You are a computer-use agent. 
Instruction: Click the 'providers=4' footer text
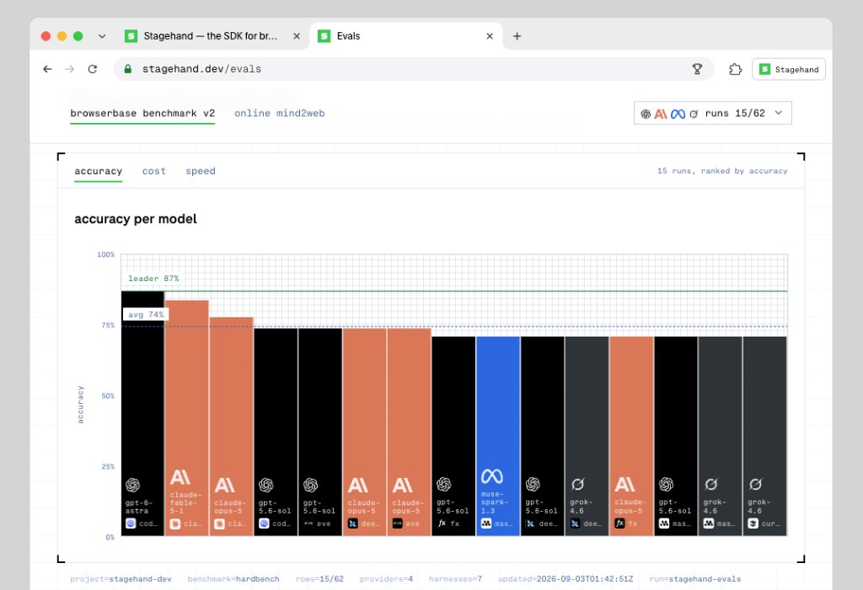[386, 579]
